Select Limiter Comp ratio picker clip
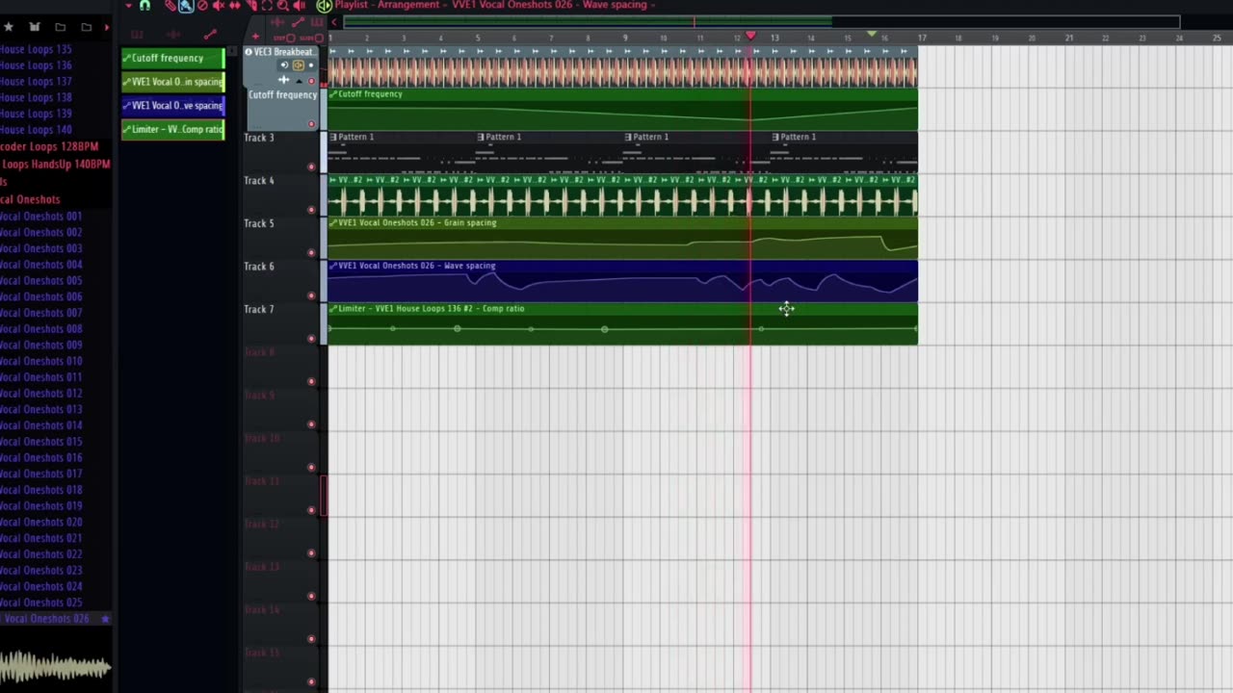This screenshot has height=693, width=1233. 172,129
